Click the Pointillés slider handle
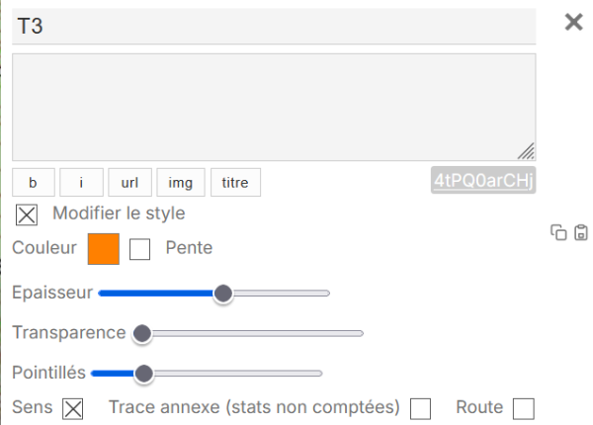Image resolution: width=593 pixels, height=425 pixels. point(144,374)
